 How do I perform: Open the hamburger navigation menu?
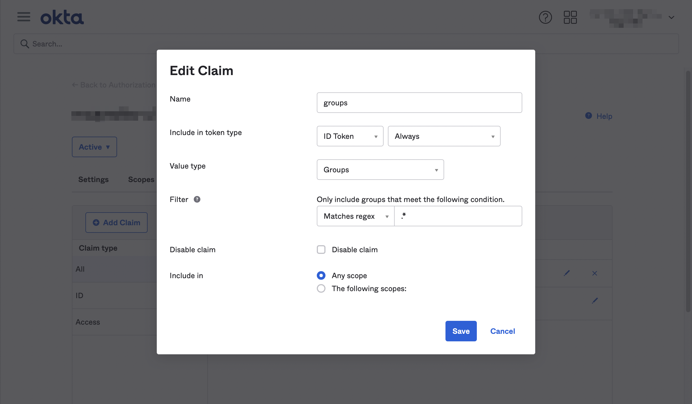[24, 17]
